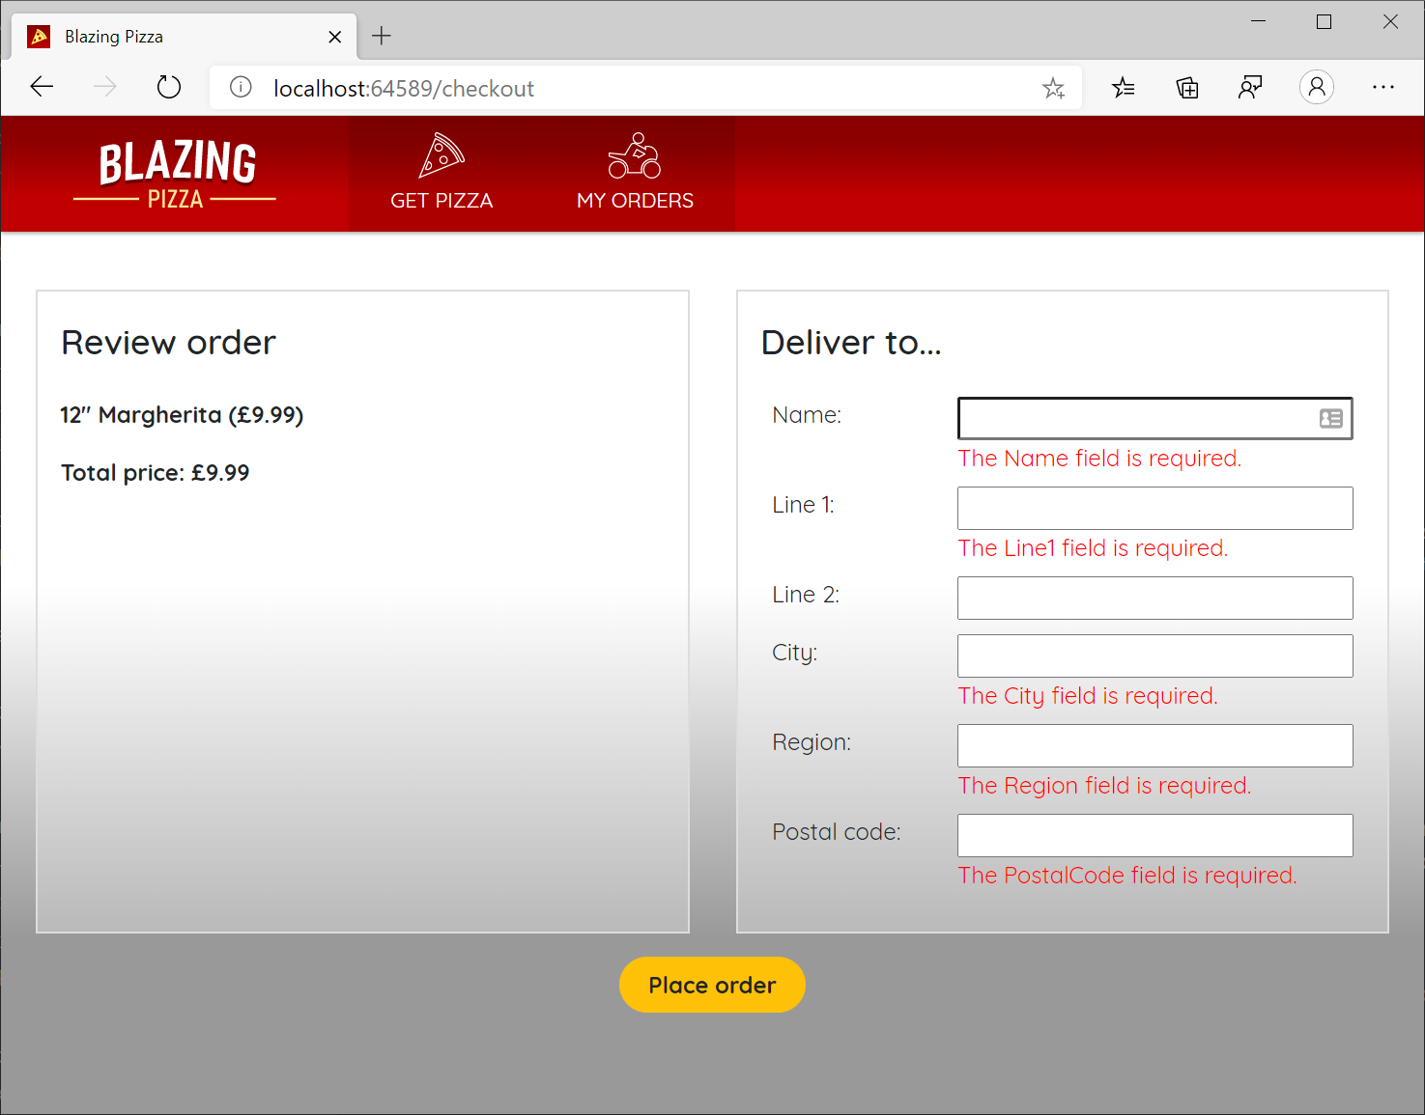Click the Name: label
The image size is (1425, 1115).
pyautogui.click(x=807, y=415)
